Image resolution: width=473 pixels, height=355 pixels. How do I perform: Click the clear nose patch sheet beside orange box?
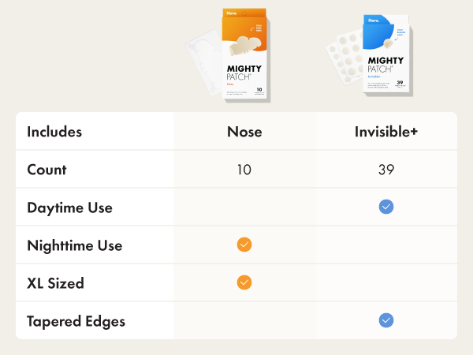204,63
